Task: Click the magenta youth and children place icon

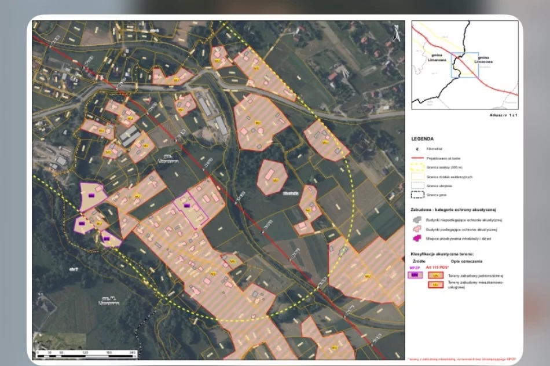Action: 417,239
